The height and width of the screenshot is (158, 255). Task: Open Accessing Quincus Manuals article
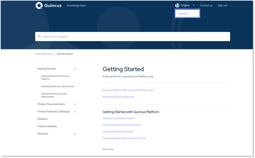coord(118,97)
